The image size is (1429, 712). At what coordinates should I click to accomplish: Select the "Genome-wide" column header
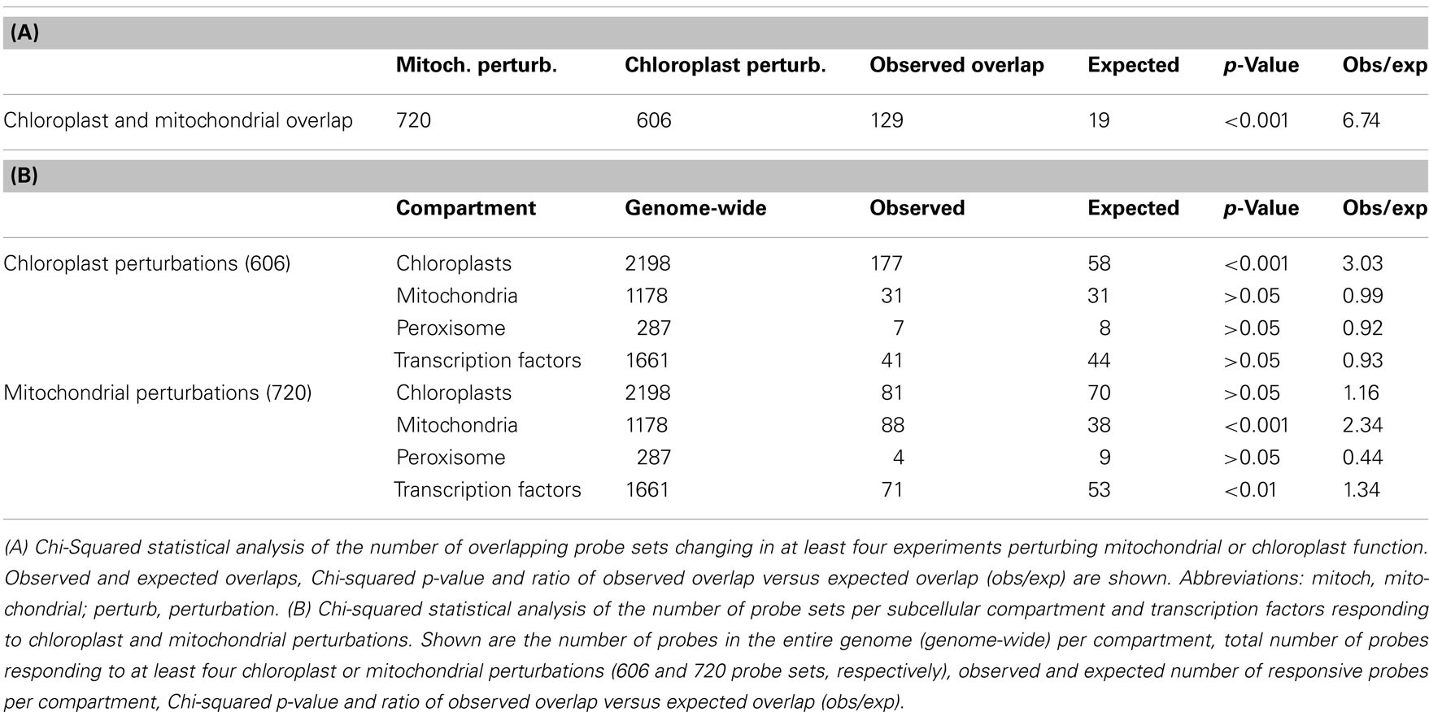click(x=695, y=208)
